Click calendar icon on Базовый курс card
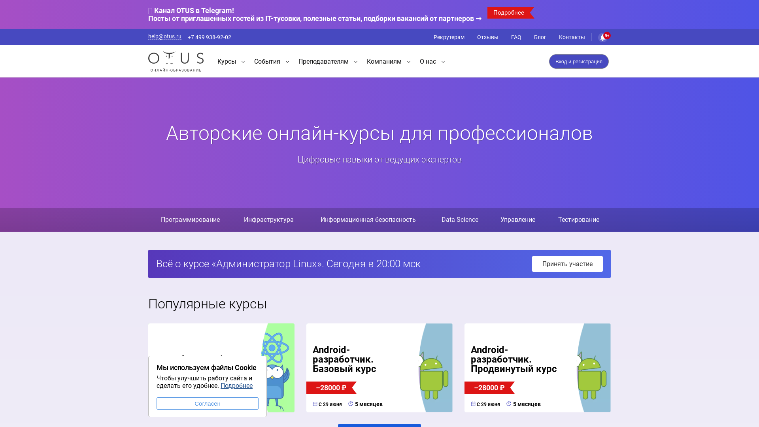This screenshot has height=427, width=759. [x=315, y=404]
